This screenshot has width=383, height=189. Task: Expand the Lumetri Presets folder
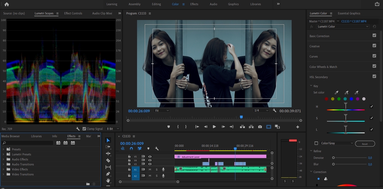[x=3, y=154]
